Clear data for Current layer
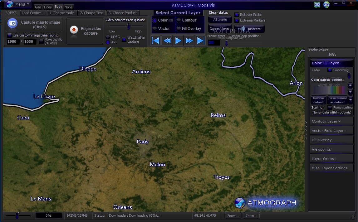The width and height of the screenshot is (358, 222). click(220, 28)
